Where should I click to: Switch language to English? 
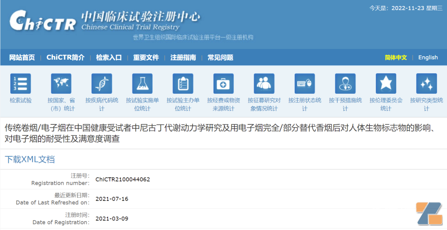[x=428, y=58]
